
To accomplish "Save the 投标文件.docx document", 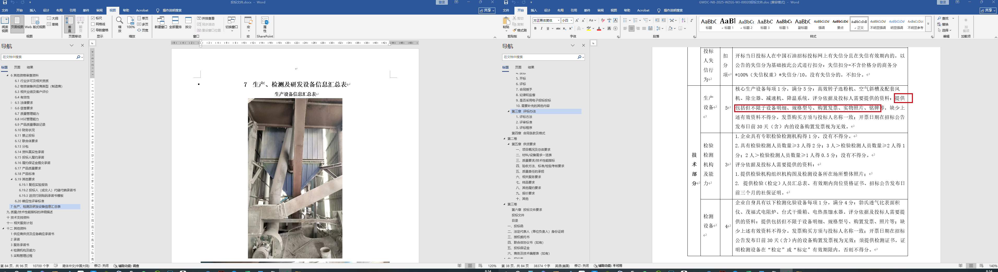I will pos(5,2).
